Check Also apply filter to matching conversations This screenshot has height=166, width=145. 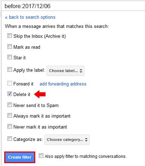coord(41,155)
